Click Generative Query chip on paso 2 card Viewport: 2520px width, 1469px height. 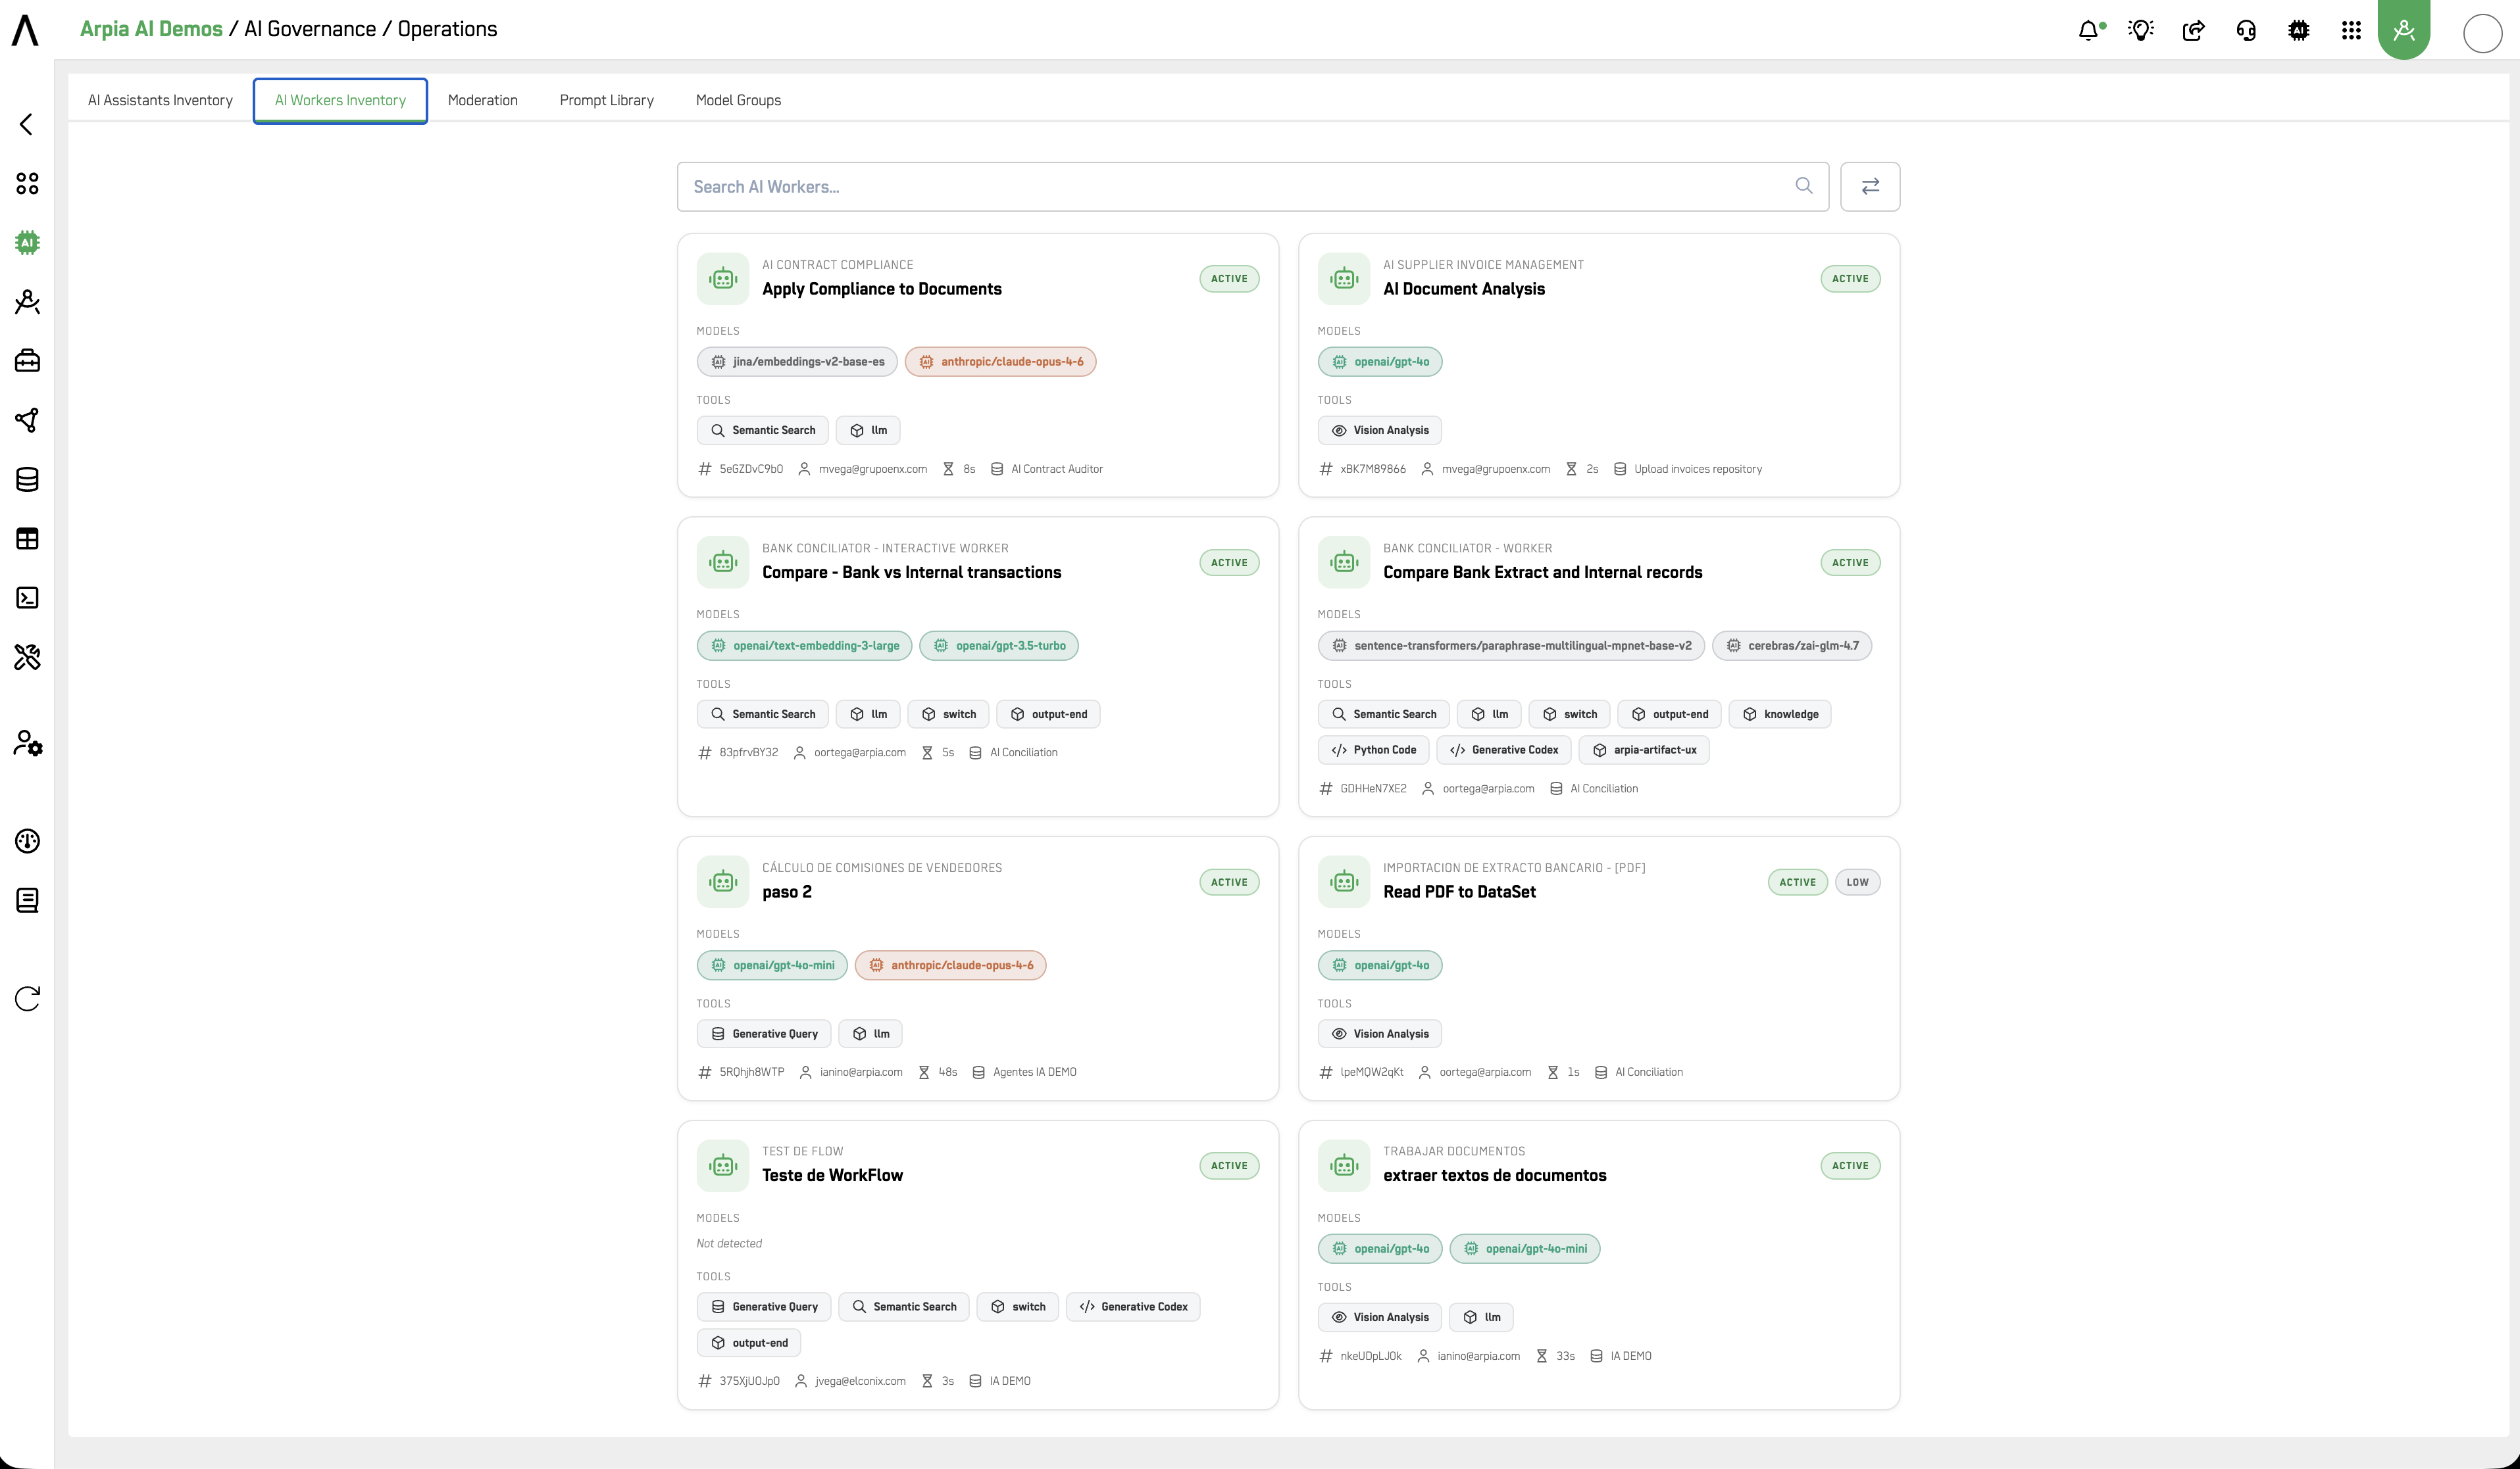click(763, 1033)
